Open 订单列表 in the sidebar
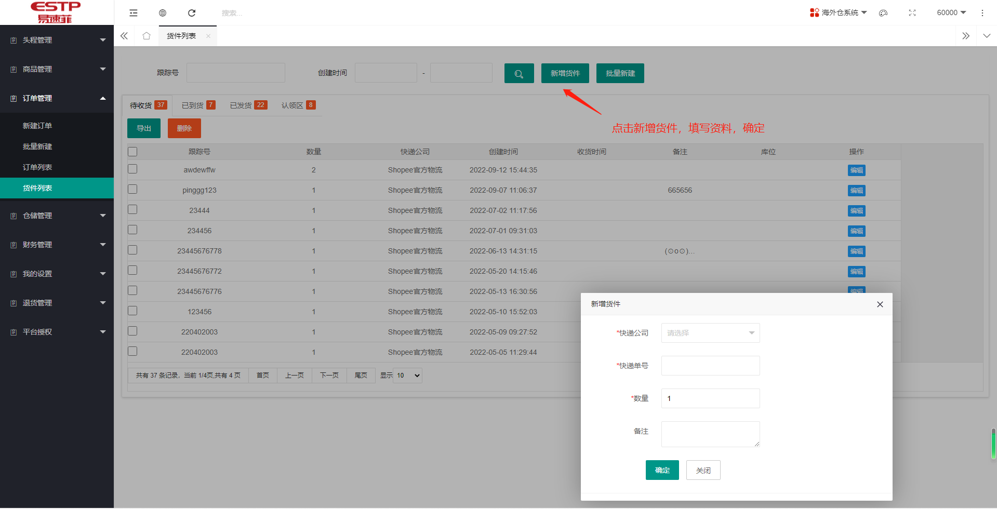 37,167
